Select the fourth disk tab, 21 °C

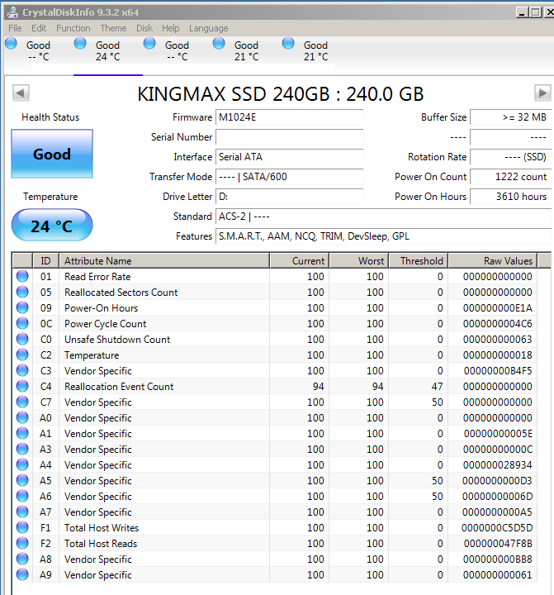[x=247, y=51]
